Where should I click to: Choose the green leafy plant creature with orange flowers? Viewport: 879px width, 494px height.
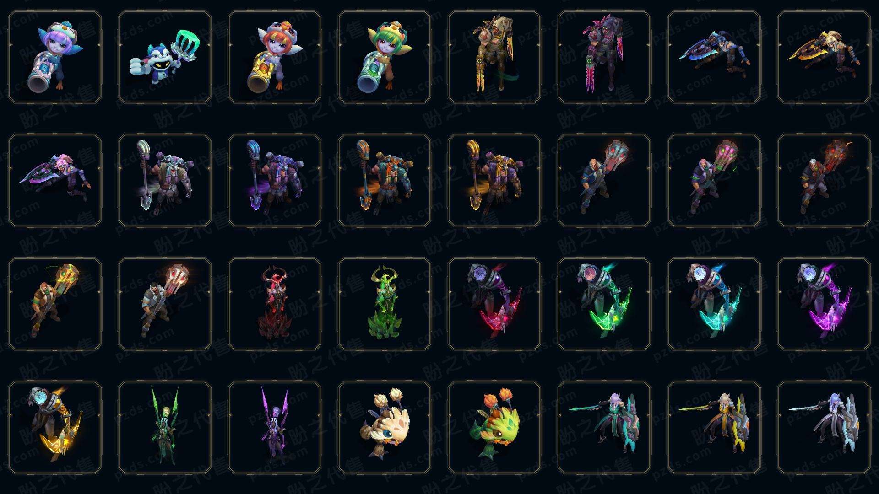[x=494, y=427]
